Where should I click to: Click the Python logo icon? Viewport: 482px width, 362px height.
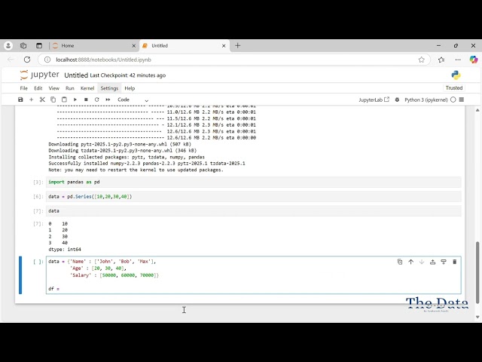(x=456, y=75)
